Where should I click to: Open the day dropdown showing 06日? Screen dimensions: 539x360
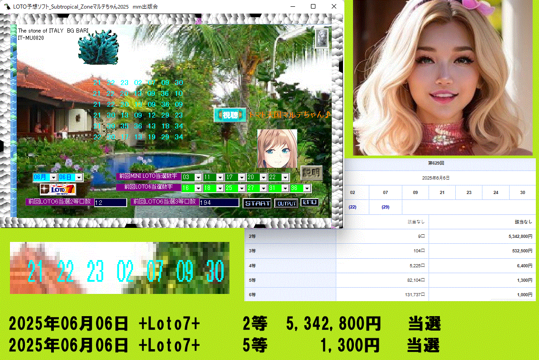point(79,177)
